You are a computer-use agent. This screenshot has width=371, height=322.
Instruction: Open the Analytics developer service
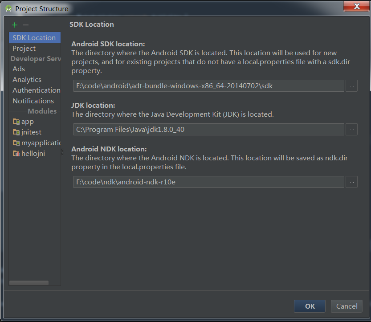(35, 79)
